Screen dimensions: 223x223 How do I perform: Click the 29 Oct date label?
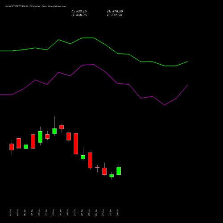click(117, 213)
